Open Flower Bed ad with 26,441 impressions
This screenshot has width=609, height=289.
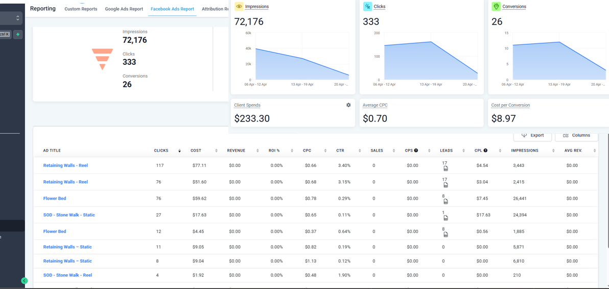tap(54, 198)
